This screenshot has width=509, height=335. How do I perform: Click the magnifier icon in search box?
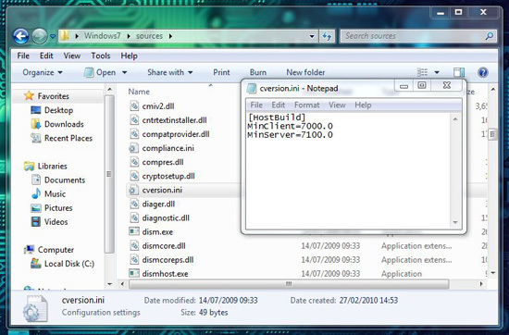click(489, 36)
